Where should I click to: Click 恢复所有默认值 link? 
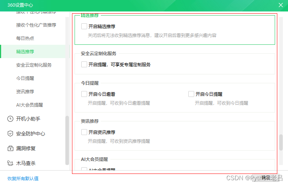coord(23,178)
